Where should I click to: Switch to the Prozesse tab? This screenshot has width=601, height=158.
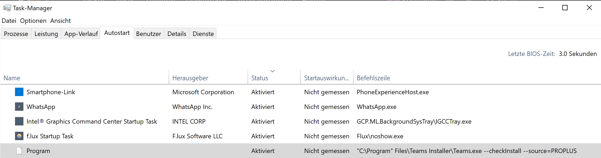(x=16, y=34)
